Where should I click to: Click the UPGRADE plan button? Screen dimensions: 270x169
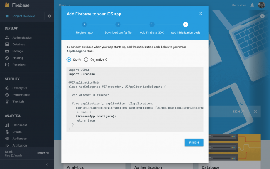point(42,153)
